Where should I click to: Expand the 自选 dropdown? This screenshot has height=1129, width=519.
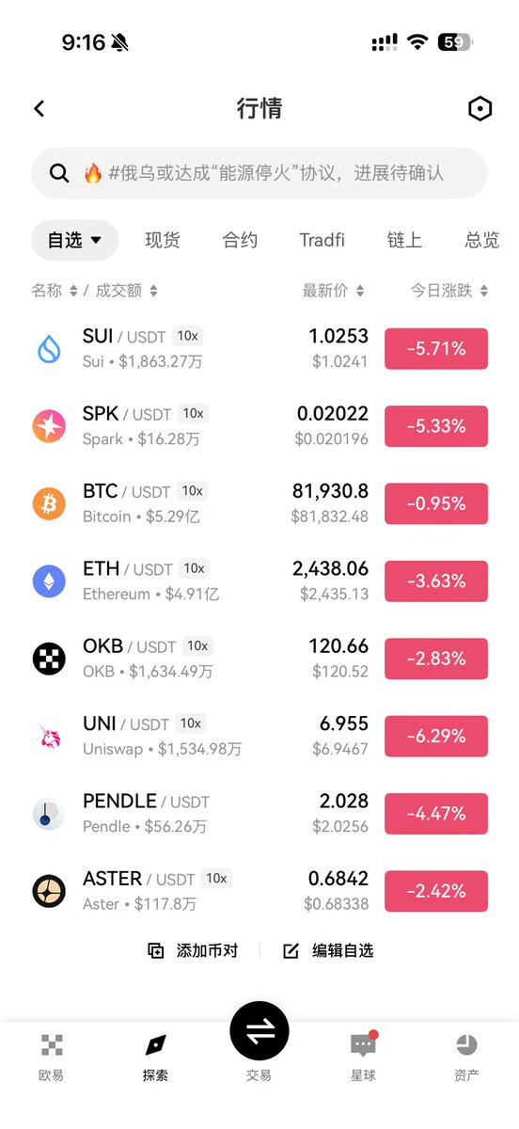74,240
